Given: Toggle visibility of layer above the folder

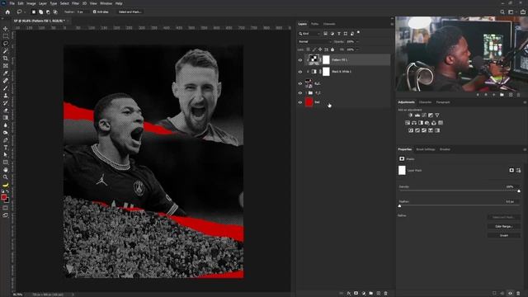Looking at the screenshot, I should (300, 83).
